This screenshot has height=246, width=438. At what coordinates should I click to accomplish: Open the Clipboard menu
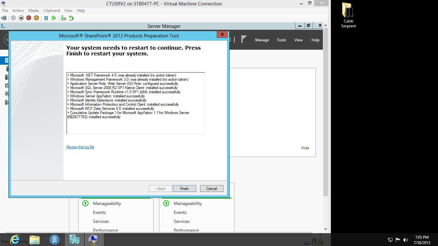click(x=52, y=11)
